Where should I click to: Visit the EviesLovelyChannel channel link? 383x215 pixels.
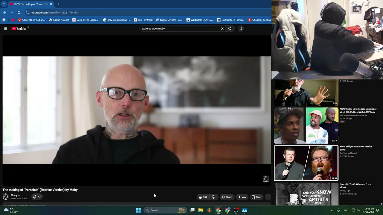pos(348,153)
